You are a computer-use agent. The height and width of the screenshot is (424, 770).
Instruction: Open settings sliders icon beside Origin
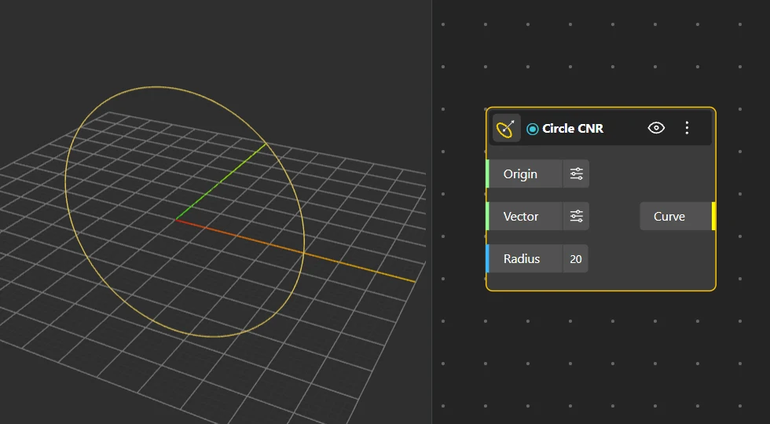point(576,174)
